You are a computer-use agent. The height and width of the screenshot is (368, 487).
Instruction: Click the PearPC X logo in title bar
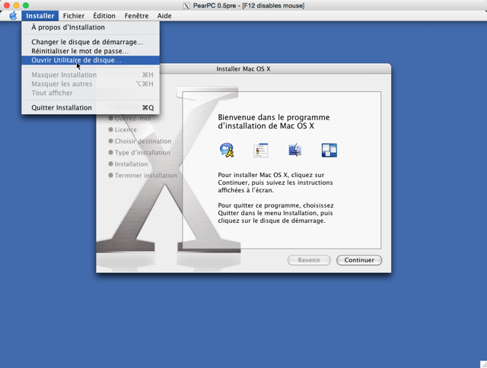pos(186,5)
